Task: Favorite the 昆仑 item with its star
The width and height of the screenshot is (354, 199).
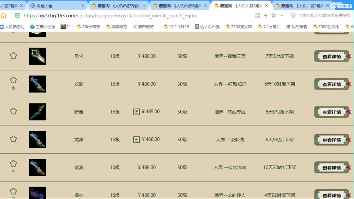Action: click(x=13, y=56)
